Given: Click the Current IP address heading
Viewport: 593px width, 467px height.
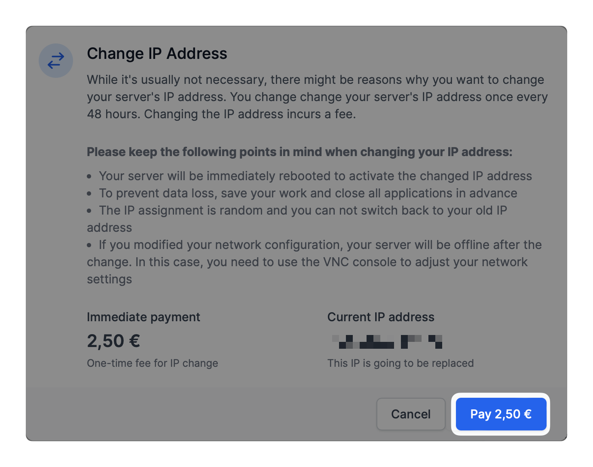Looking at the screenshot, I should 381,317.
